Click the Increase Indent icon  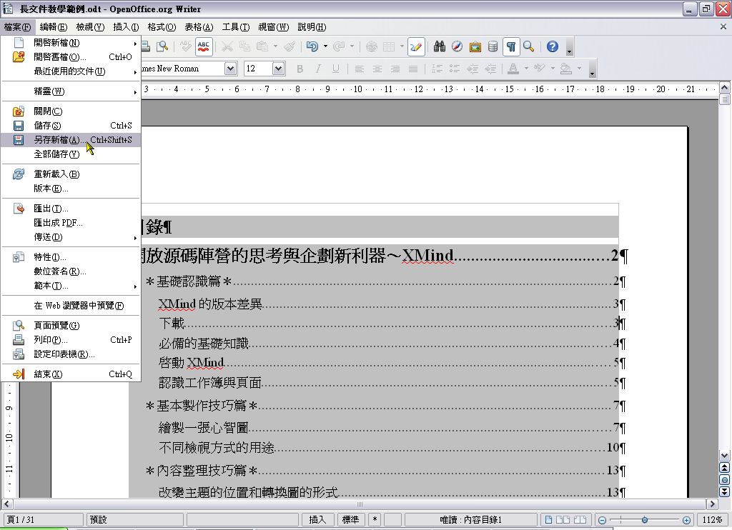click(x=490, y=69)
